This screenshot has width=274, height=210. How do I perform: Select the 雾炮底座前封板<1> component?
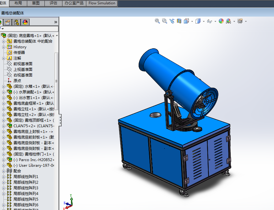[x=34, y=137]
